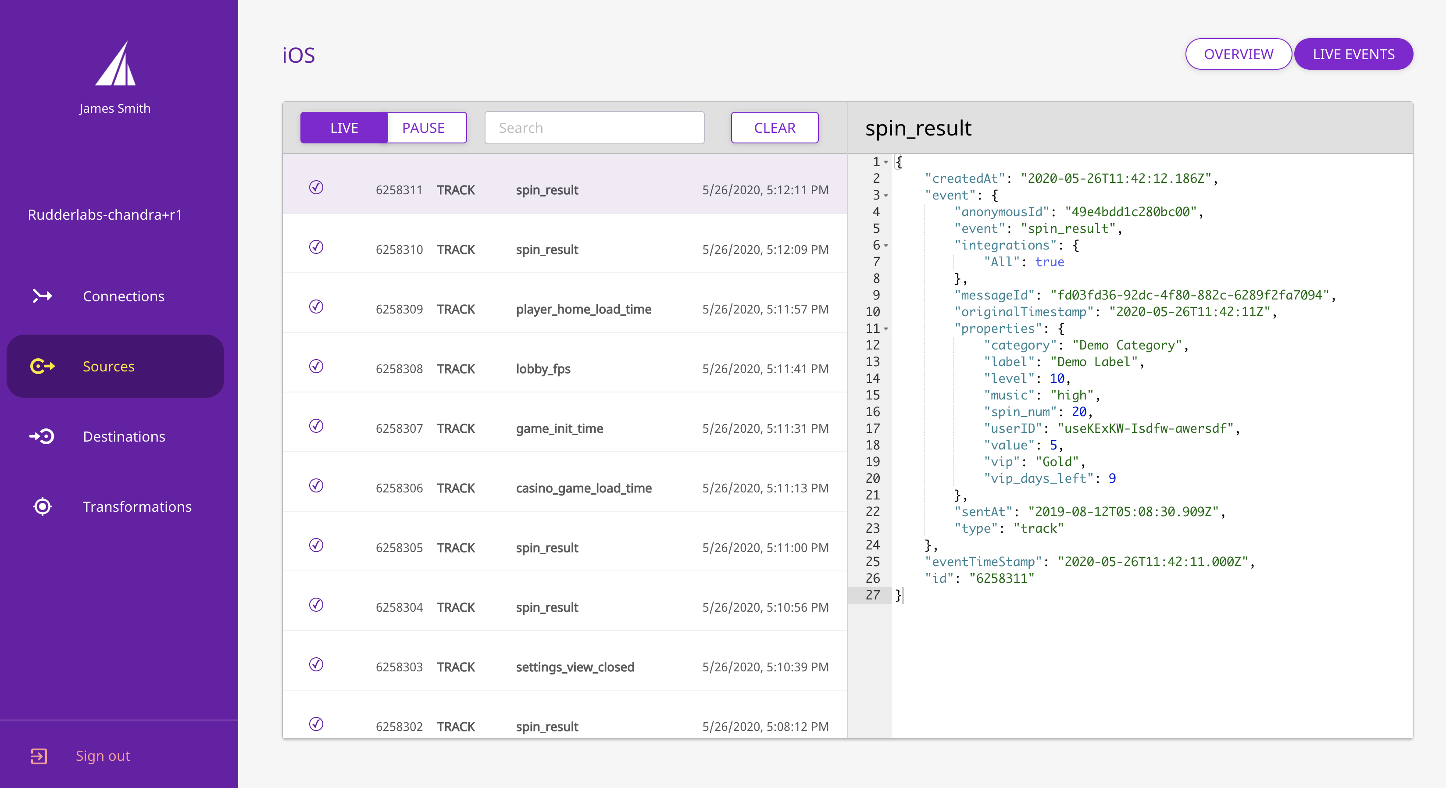Select the Sources navigation icon

pos(41,366)
